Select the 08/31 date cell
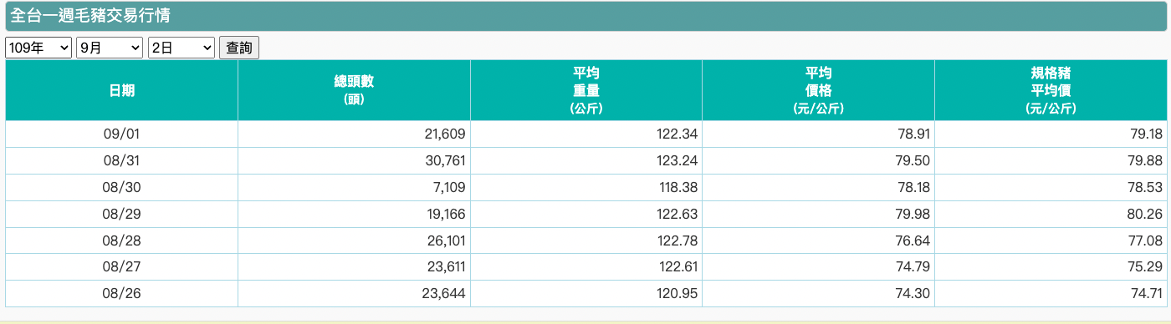 tap(122, 160)
